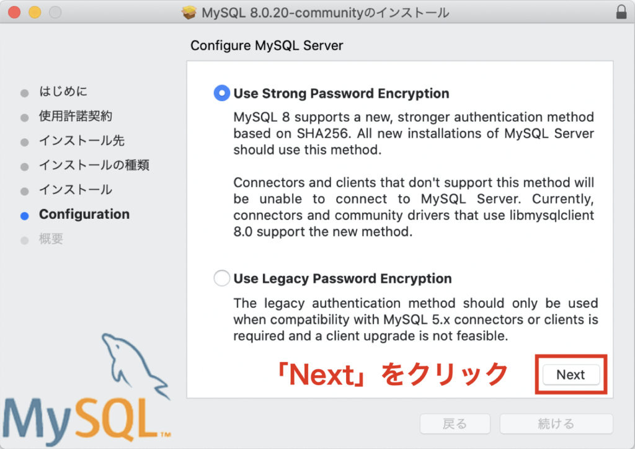Click the gray bullet beside 使用許諾契約
This screenshot has width=635, height=449.
tap(25, 118)
